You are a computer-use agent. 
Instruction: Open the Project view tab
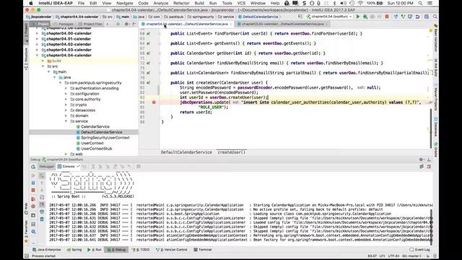point(41,24)
